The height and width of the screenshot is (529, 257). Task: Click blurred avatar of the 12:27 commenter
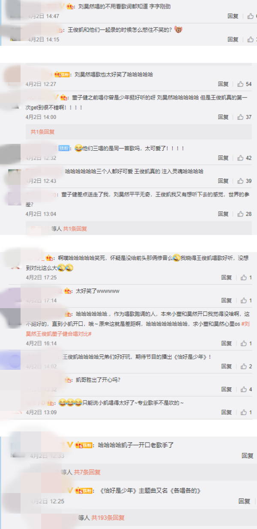pyautogui.click(x=13, y=76)
